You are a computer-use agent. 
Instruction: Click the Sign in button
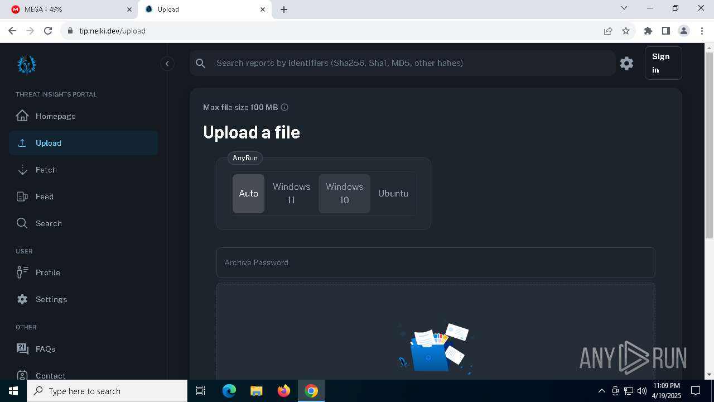(x=663, y=63)
